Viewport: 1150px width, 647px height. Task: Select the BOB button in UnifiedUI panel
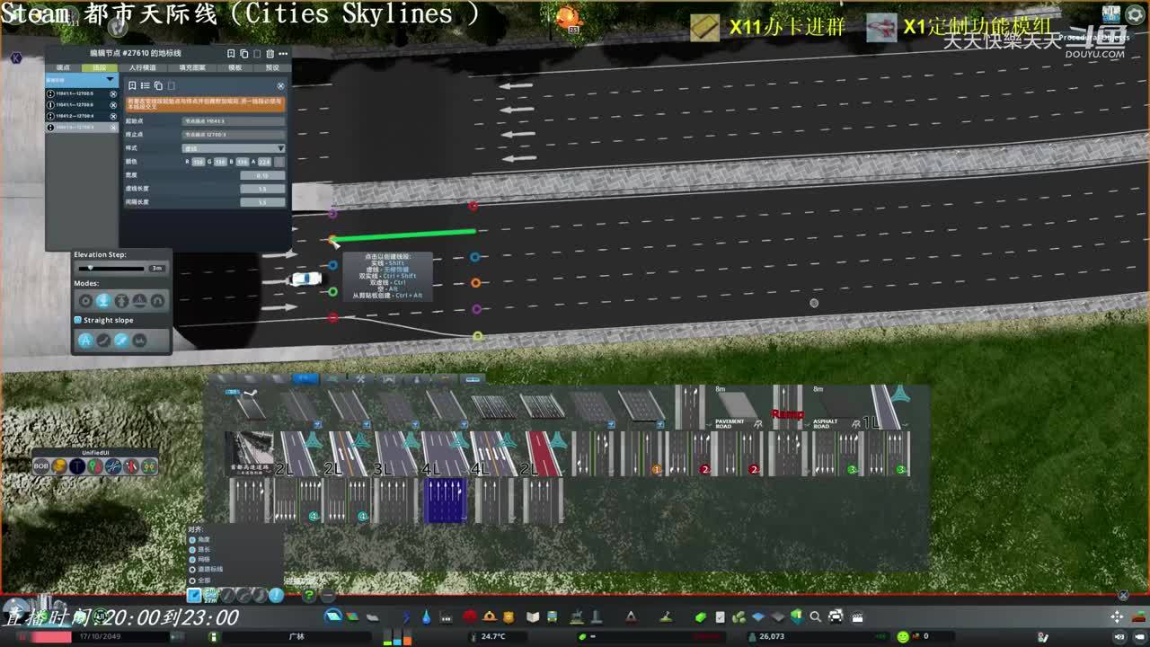41,465
